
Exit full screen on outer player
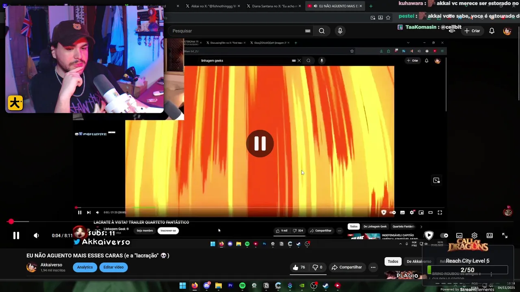tap(505, 236)
